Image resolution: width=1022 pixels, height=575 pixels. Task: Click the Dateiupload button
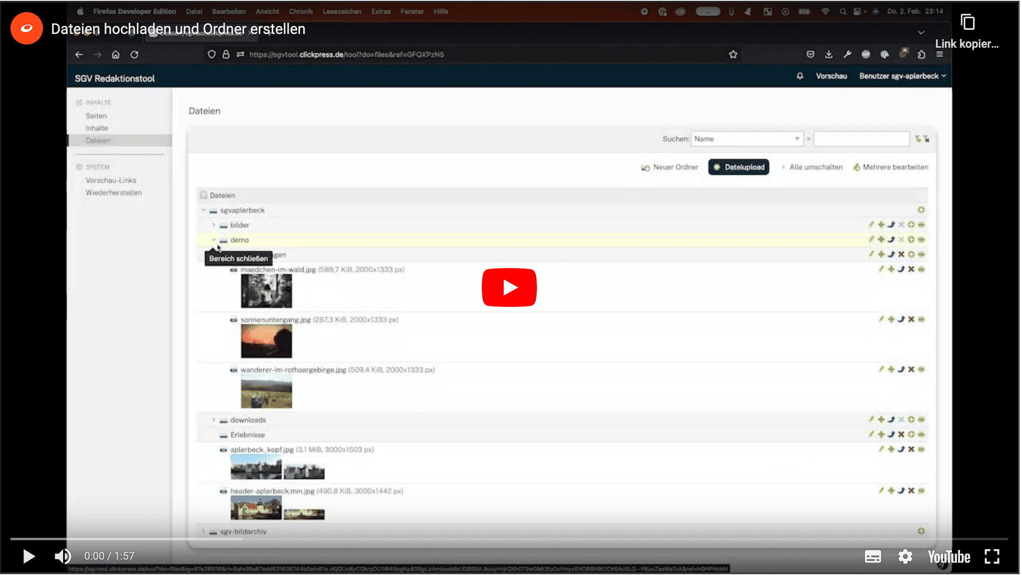pyautogui.click(x=739, y=167)
